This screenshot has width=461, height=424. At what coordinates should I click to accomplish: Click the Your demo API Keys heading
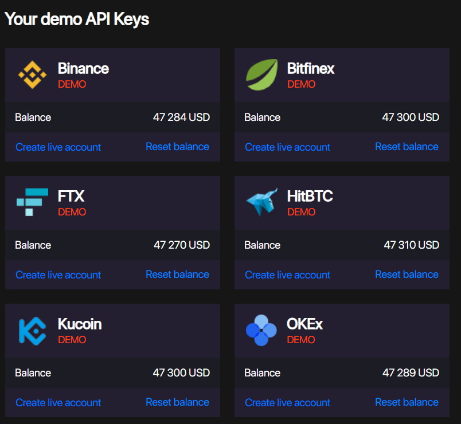point(77,19)
